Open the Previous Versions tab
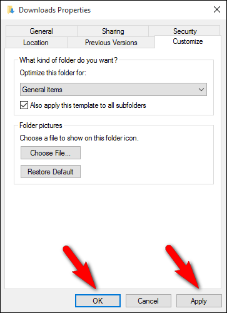Image resolution: width=227 pixels, height=313 pixels. [x=111, y=43]
